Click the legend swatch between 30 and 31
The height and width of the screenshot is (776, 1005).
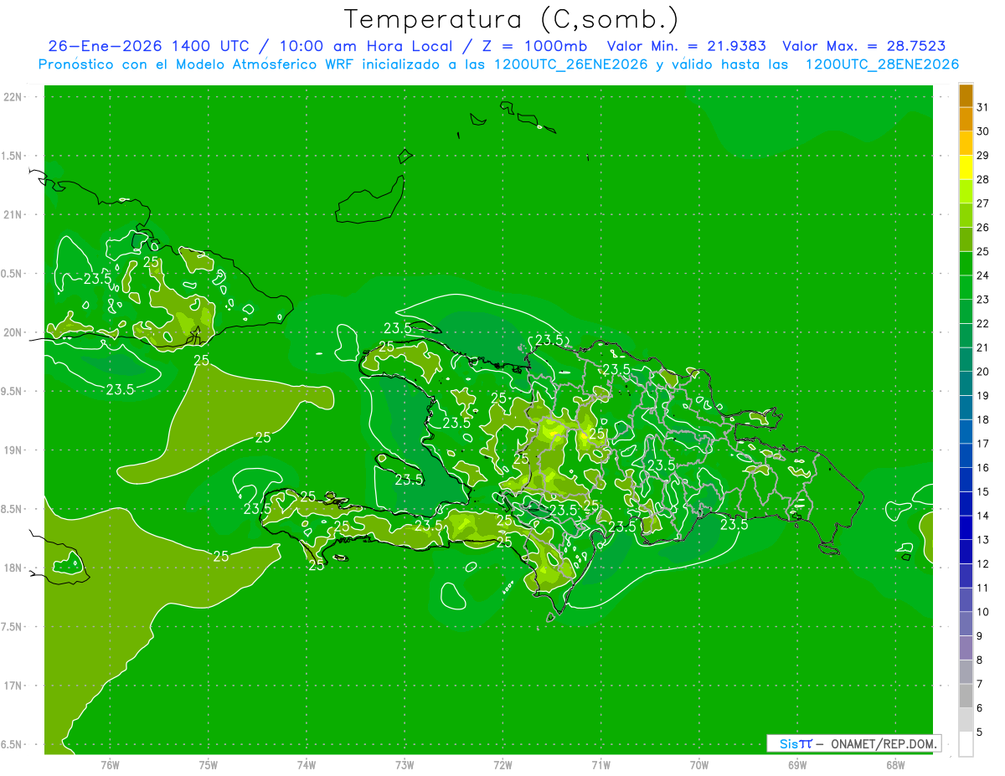coord(966,119)
